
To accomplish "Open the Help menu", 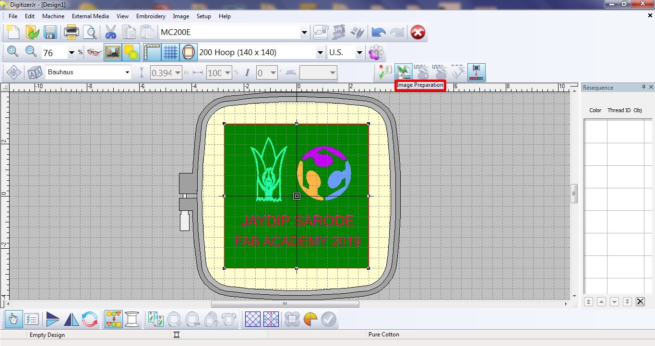I will 225,16.
